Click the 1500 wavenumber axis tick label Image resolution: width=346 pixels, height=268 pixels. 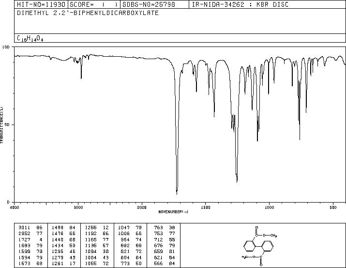206,207
